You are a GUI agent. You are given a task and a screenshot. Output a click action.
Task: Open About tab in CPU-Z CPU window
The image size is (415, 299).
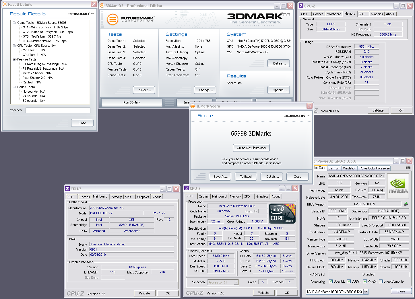[x=276, y=196]
